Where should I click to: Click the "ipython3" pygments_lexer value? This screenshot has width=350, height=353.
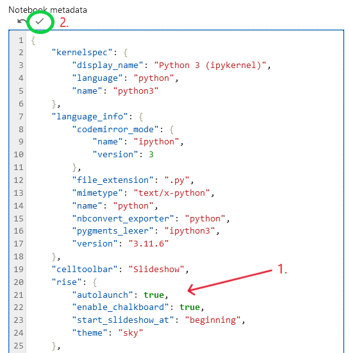190,231
